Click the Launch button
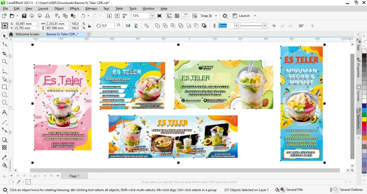The image size is (367, 194). 241,16
